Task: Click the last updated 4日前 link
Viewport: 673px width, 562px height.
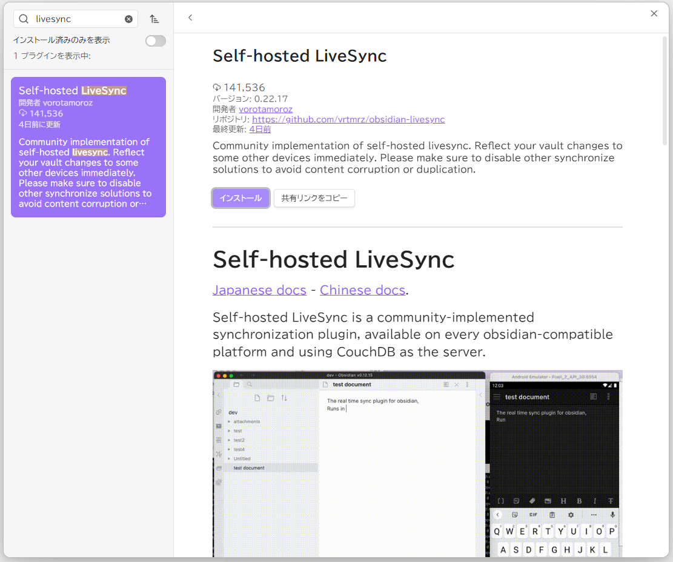Action: [x=260, y=129]
